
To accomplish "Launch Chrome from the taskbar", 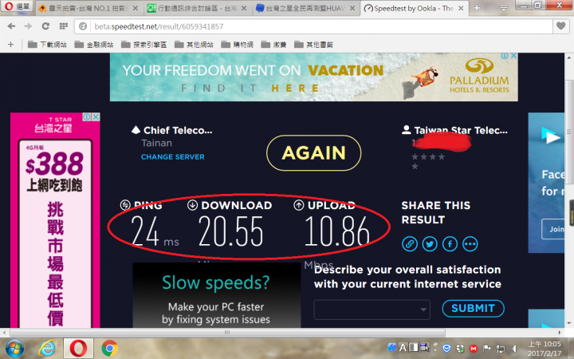I will (x=109, y=348).
